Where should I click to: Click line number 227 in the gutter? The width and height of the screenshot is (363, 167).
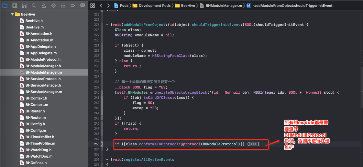pyautogui.click(x=97, y=25)
